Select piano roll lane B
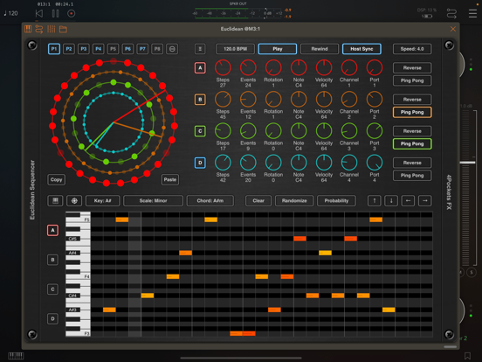Screen dimensions: 482x362 point(53,260)
